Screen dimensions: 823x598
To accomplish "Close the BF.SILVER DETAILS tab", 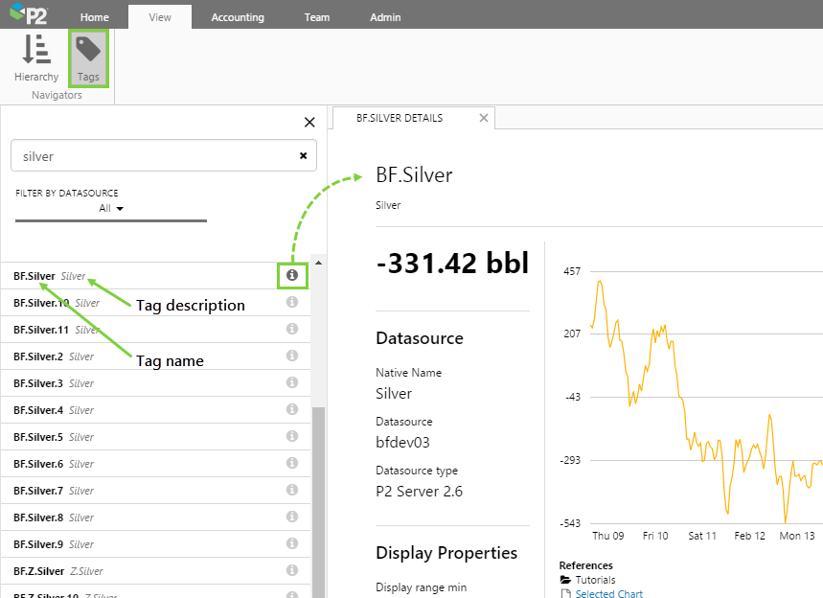I will click(x=484, y=119).
